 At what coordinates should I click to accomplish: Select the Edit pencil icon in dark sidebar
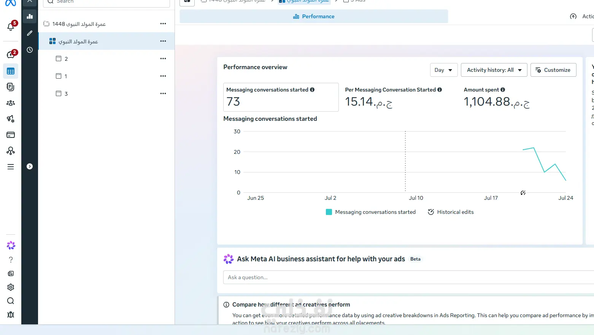coord(30,33)
